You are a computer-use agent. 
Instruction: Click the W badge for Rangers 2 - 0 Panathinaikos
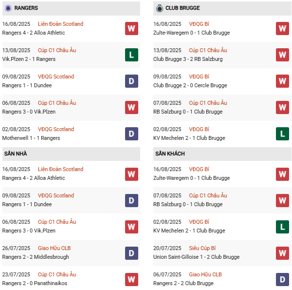[x=131, y=279]
